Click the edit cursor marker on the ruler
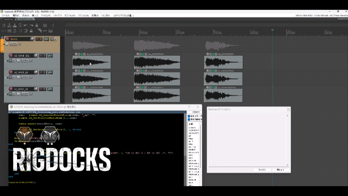Viewport: 348px width, 196px height. (x=273, y=30)
